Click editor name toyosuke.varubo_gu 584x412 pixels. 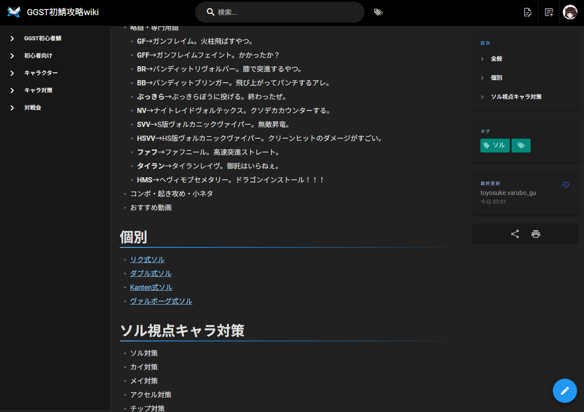(508, 193)
